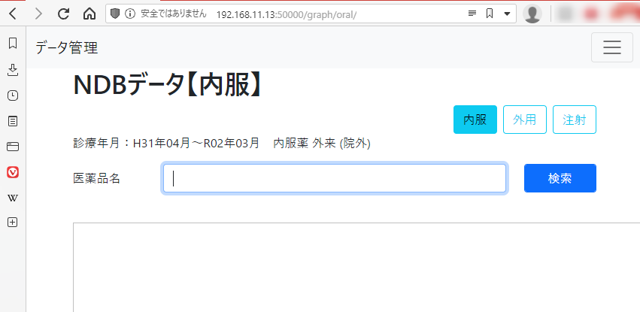Add a new web panel
This screenshot has height=312, width=640.
pyautogui.click(x=12, y=223)
